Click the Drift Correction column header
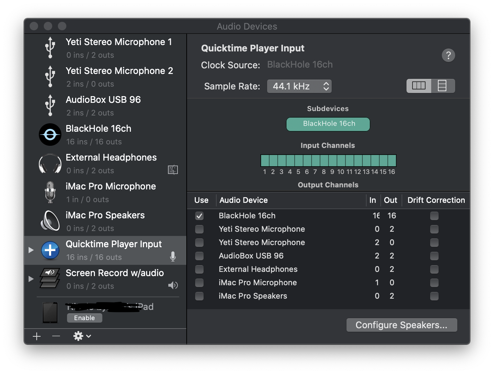Image resolution: width=494 pixels, height=374 pixels. click(x=436, y=200)
